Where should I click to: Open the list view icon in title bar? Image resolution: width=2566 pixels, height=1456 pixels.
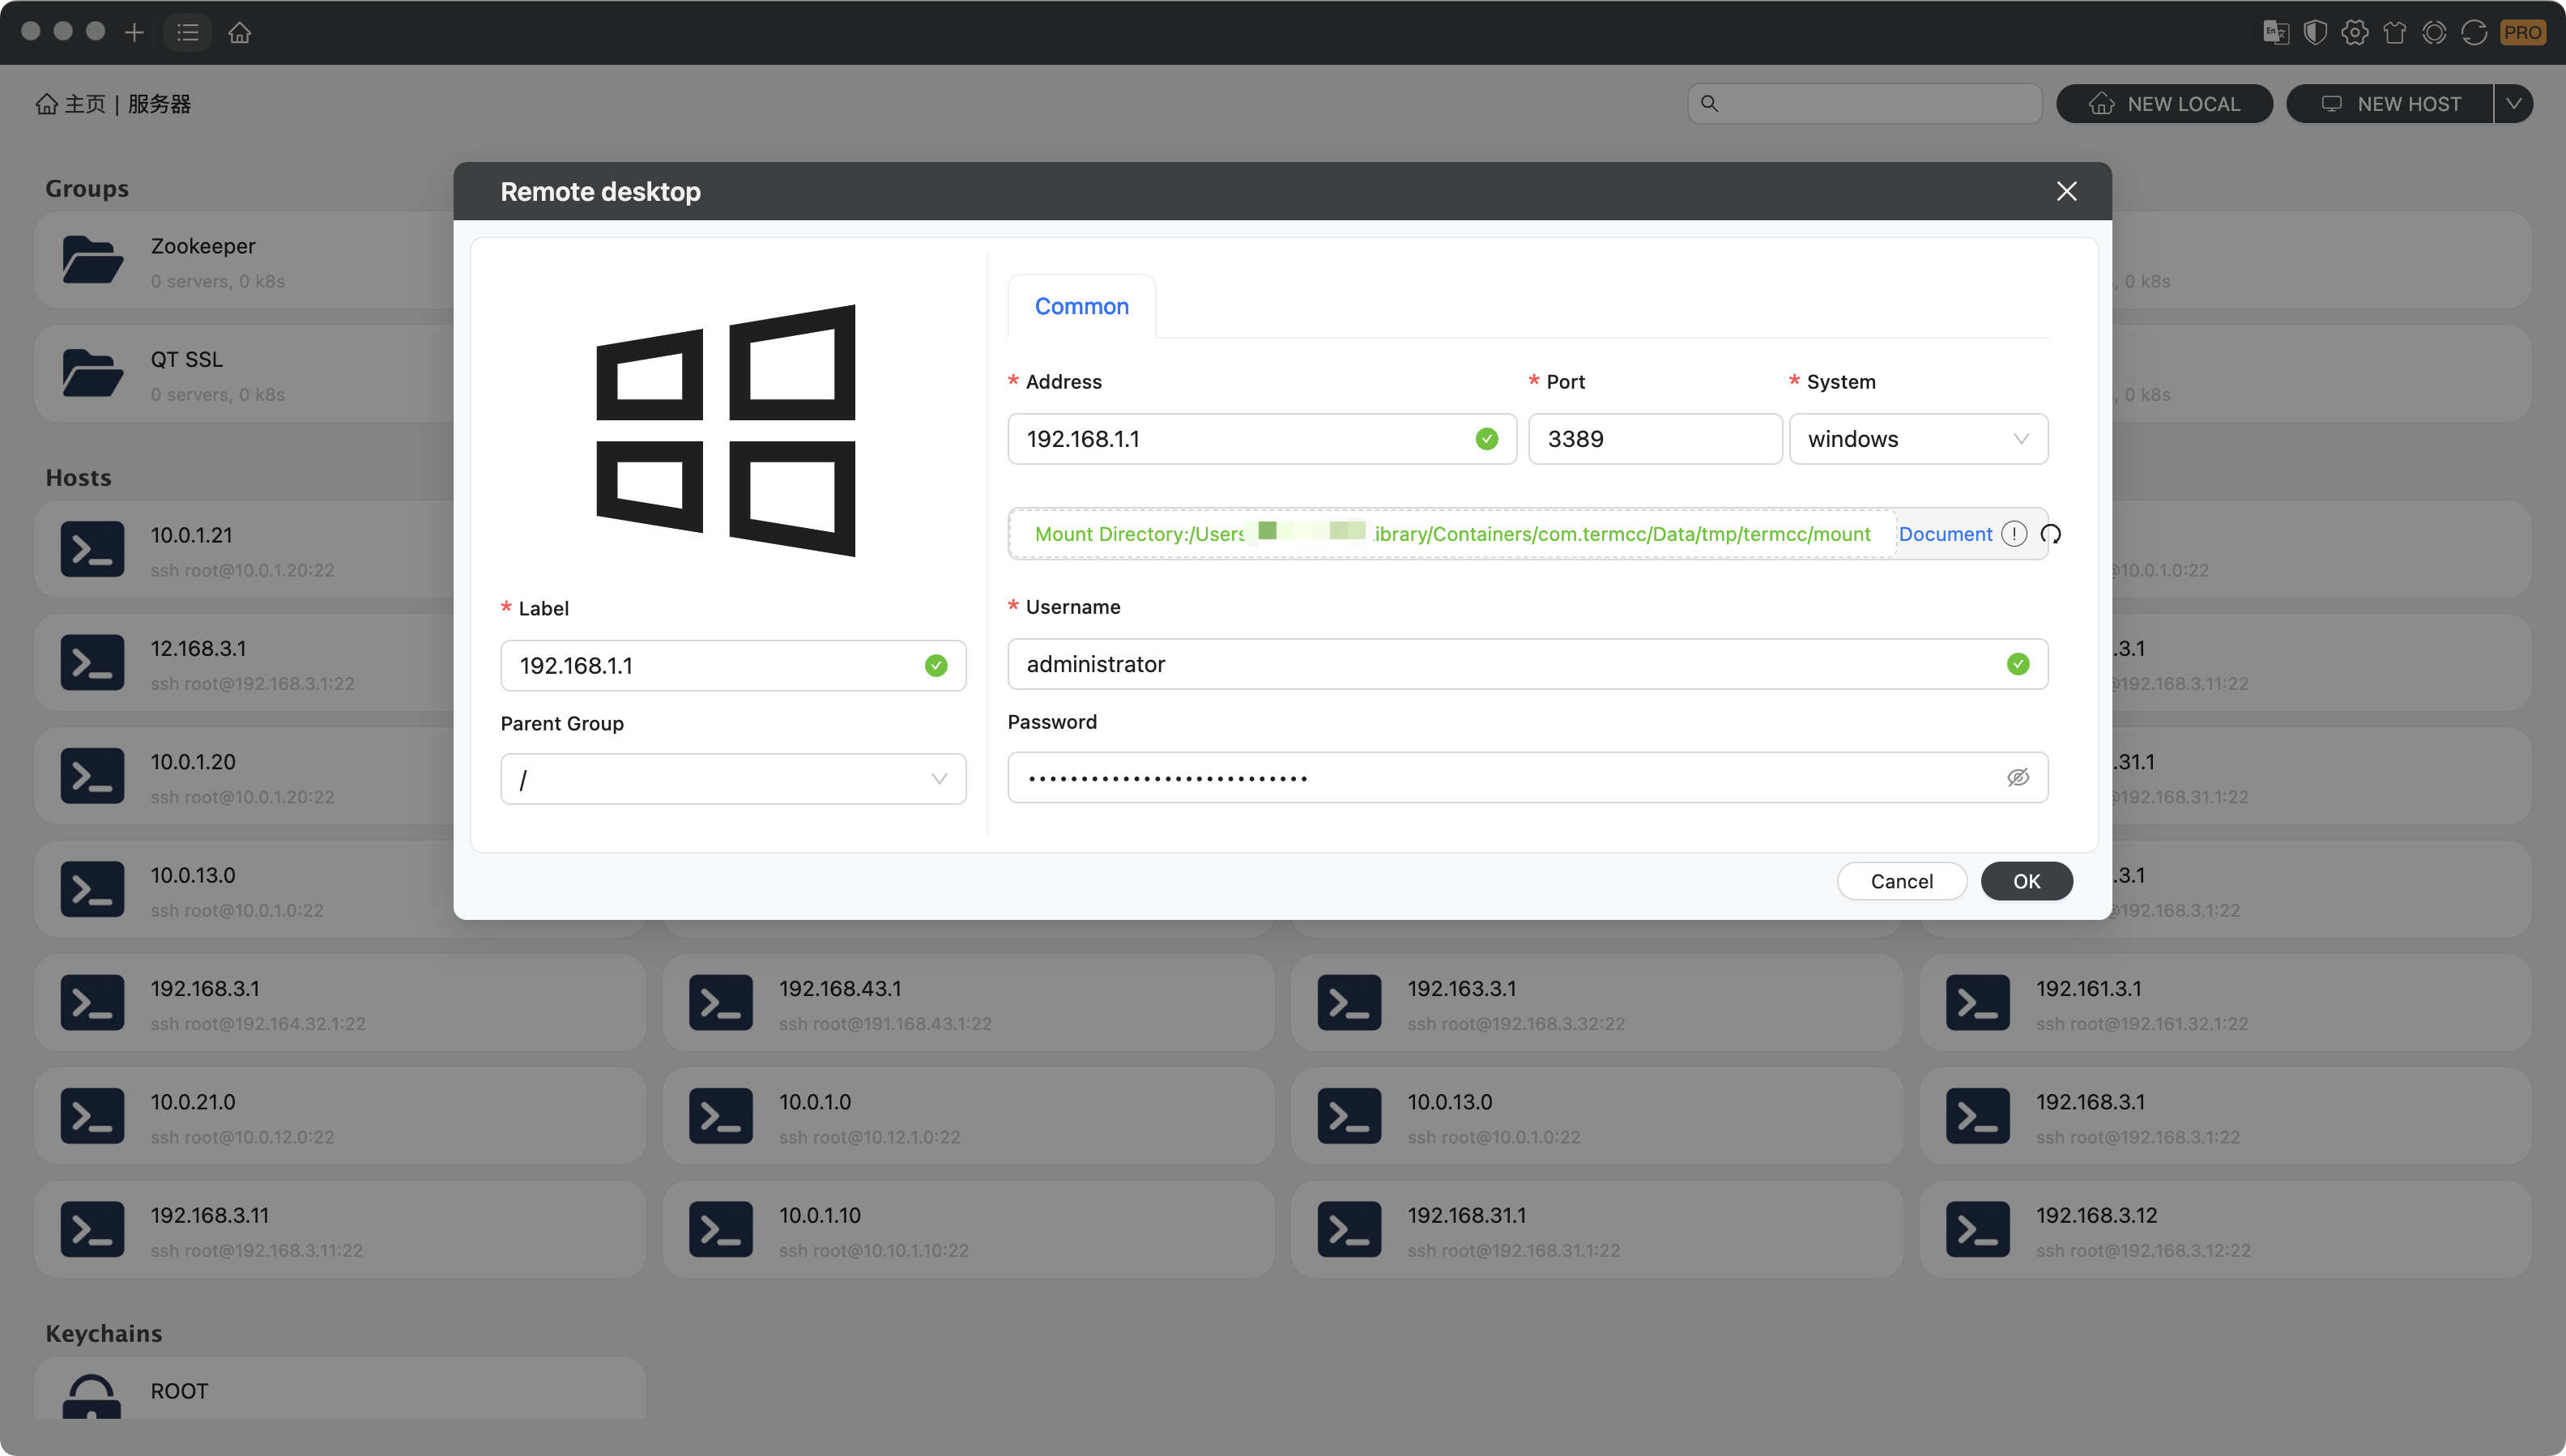(x=187, y=32)
